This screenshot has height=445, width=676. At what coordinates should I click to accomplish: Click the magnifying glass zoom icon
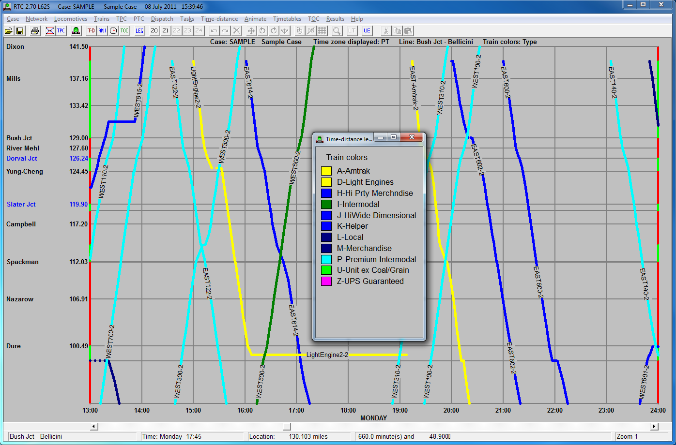337,31
